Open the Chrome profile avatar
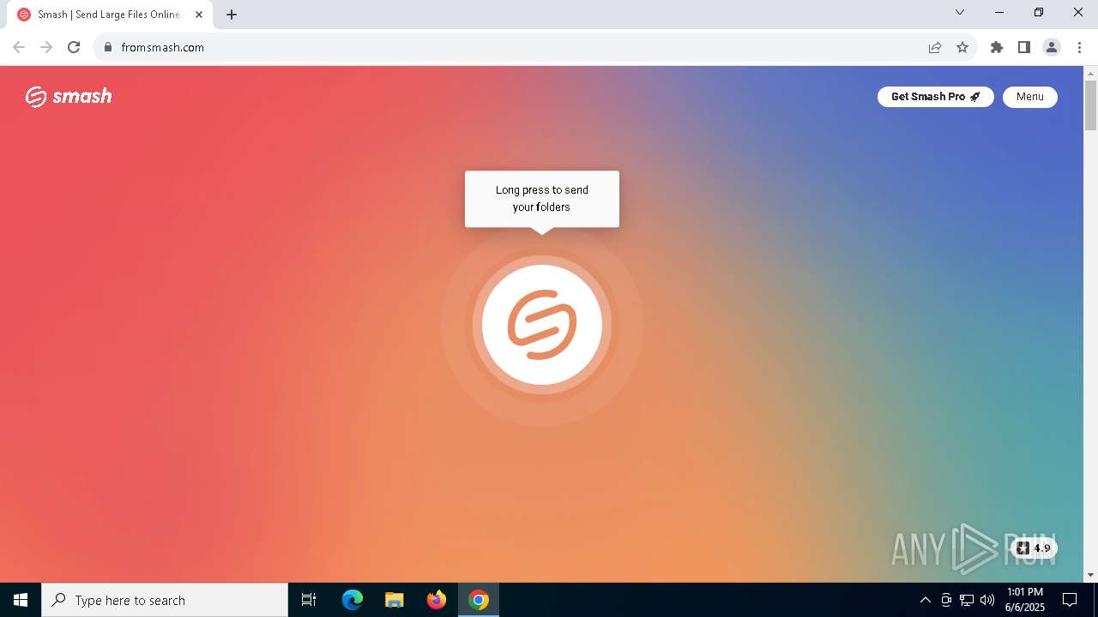The width and height of the screenshot is (1098, 617). pos(1052,47)
